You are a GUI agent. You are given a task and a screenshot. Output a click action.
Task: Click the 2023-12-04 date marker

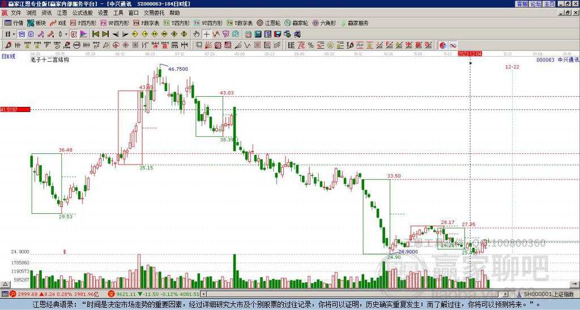pos(470,54)
